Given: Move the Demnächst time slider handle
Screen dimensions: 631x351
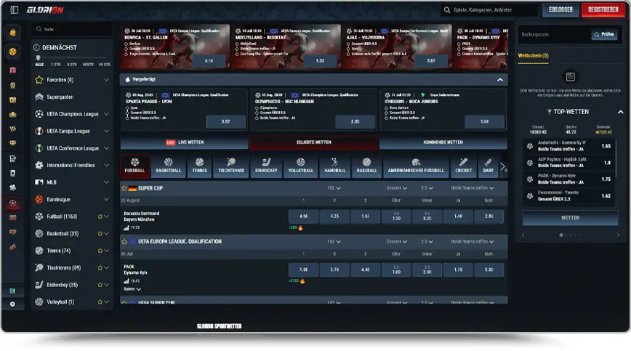Looking at the screenshot, I should [39, 58].
